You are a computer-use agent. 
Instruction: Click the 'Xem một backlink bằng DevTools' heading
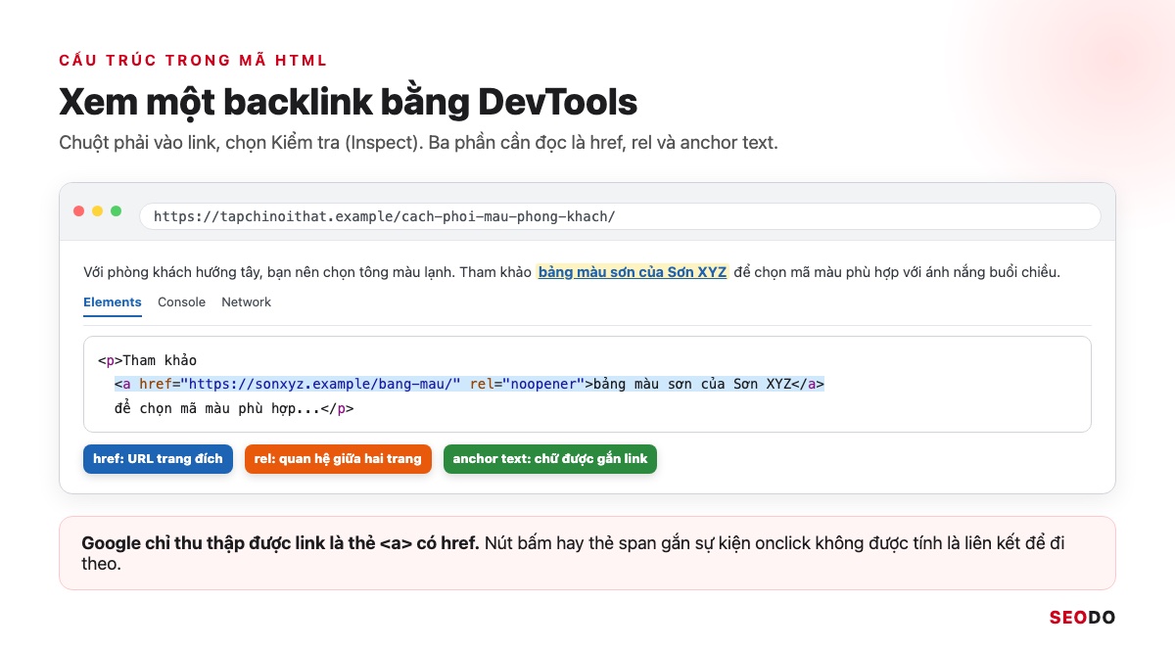tap(349, 102)
